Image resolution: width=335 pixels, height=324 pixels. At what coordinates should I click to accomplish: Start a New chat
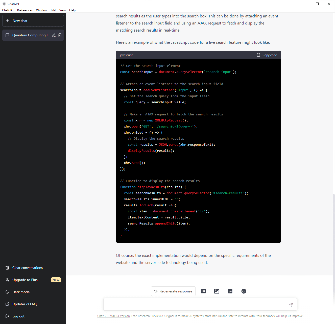click(33, 21)
